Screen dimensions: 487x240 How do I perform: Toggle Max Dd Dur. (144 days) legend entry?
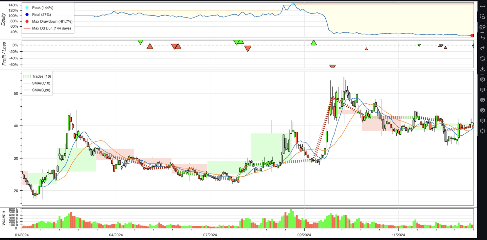click(47, 28)
